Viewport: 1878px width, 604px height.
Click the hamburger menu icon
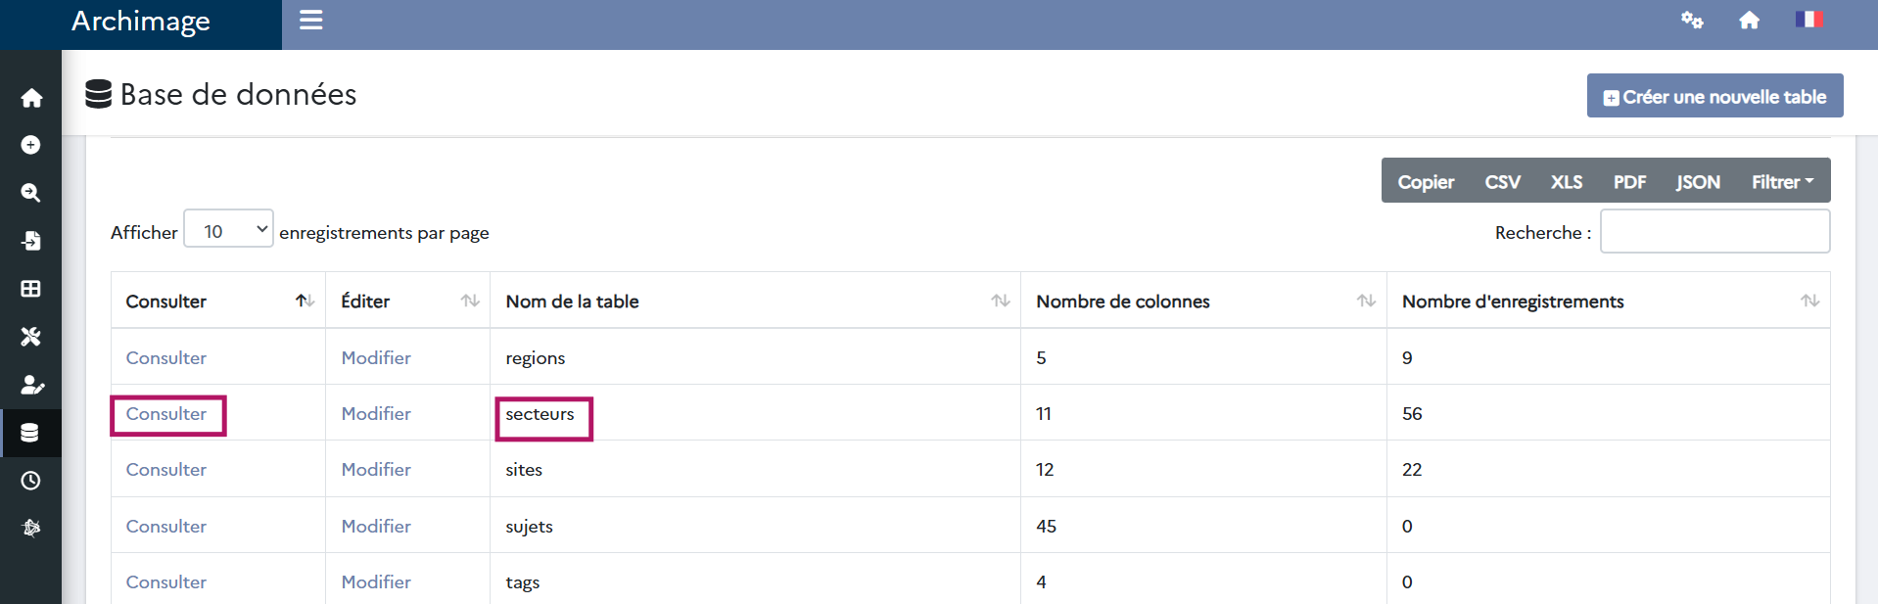pos(310,21)
